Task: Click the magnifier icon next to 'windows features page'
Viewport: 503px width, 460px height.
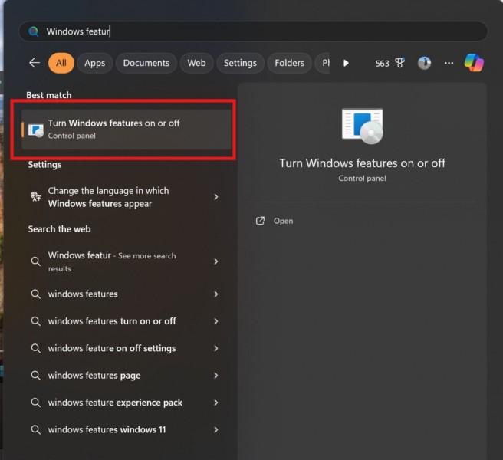Action: pos(35,376)
